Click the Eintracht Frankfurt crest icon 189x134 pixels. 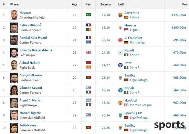coord(120,40)
